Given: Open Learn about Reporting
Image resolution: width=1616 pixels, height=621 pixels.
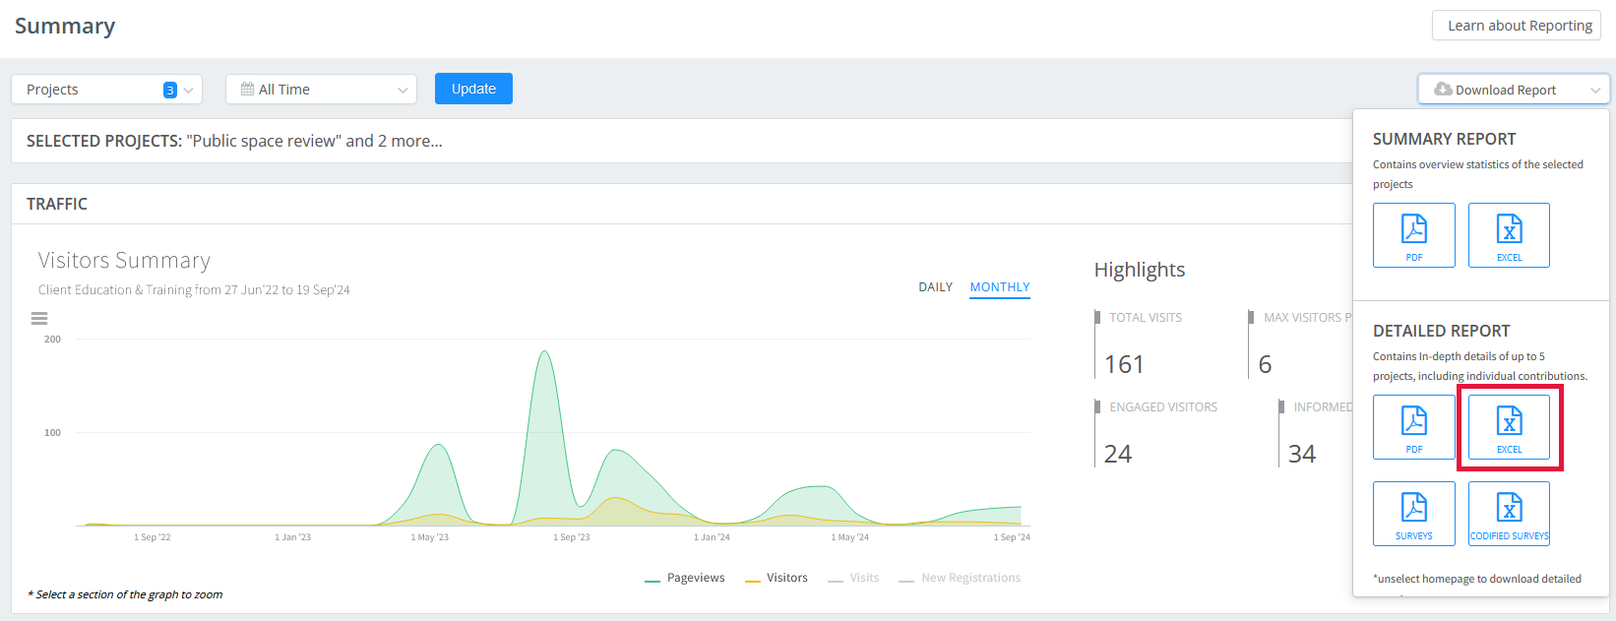Looking at the screenshot, I should (1517, 26).
